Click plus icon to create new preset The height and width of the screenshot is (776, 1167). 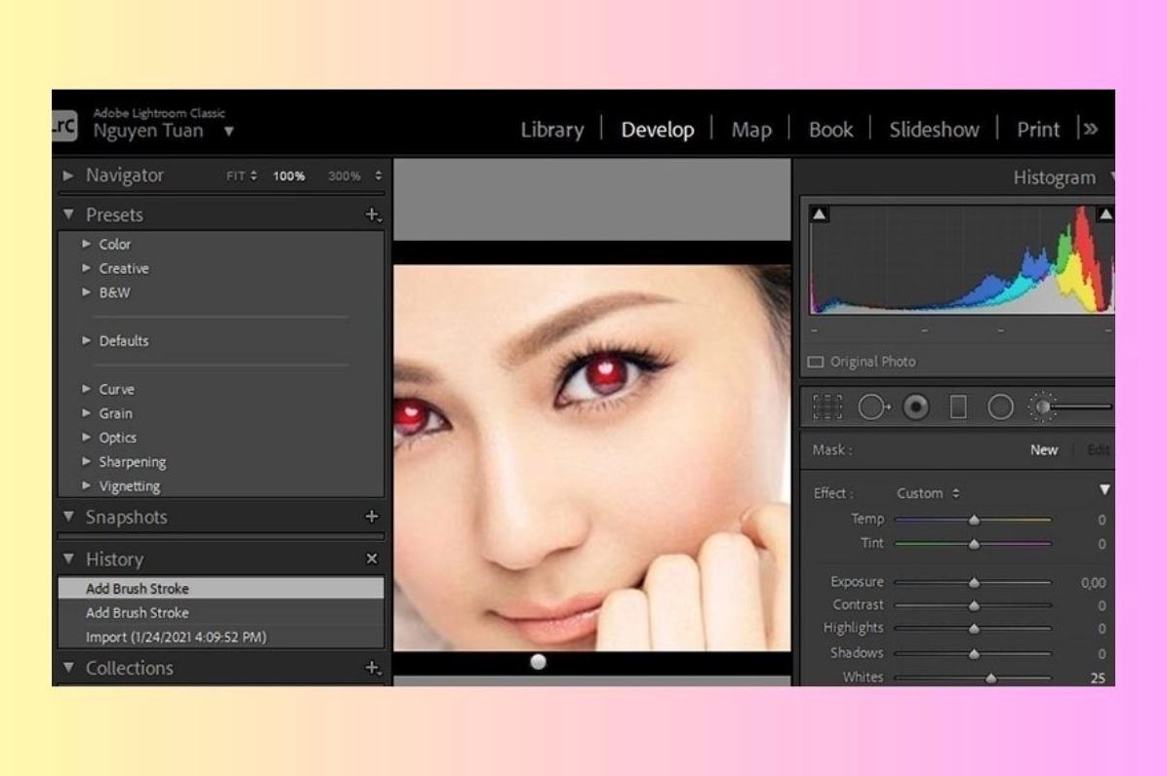[x=372, y=215]
